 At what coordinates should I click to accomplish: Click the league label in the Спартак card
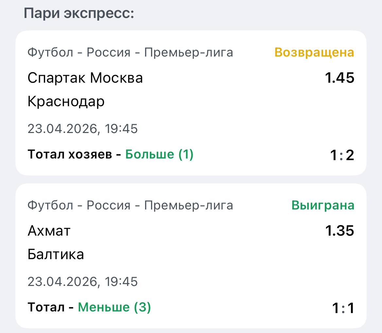[x=130, y=52]
